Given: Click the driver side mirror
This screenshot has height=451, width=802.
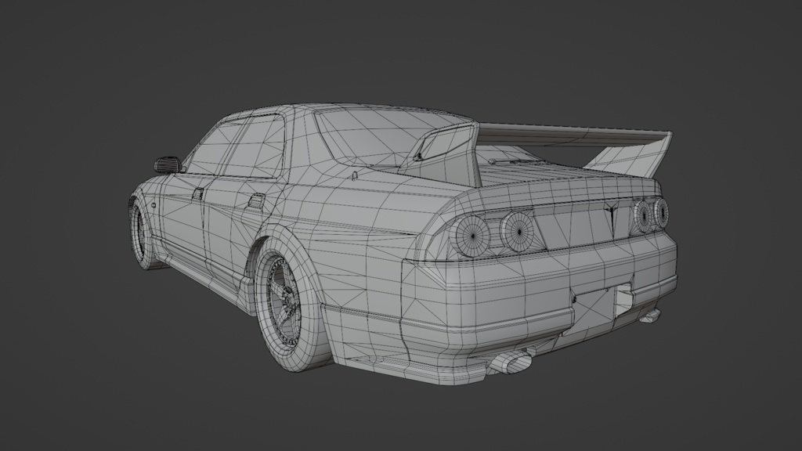Looking at the screenshot, I should 169,164.
